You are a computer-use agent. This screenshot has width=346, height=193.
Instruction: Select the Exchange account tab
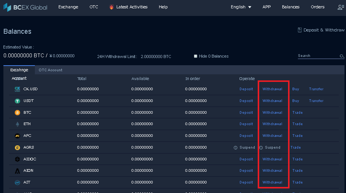point(19,70)
